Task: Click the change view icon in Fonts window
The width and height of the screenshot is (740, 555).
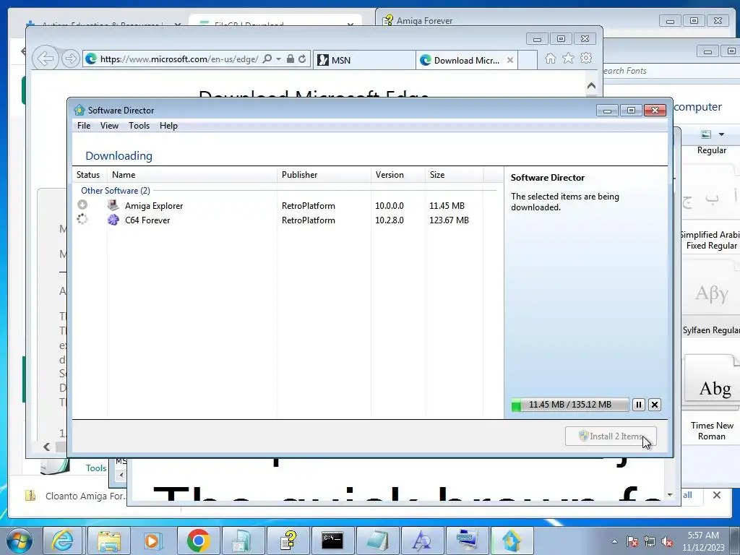Action: tap(706, 134)
